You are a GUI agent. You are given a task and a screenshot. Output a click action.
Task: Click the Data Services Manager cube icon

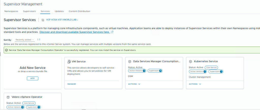pos(129,61)
